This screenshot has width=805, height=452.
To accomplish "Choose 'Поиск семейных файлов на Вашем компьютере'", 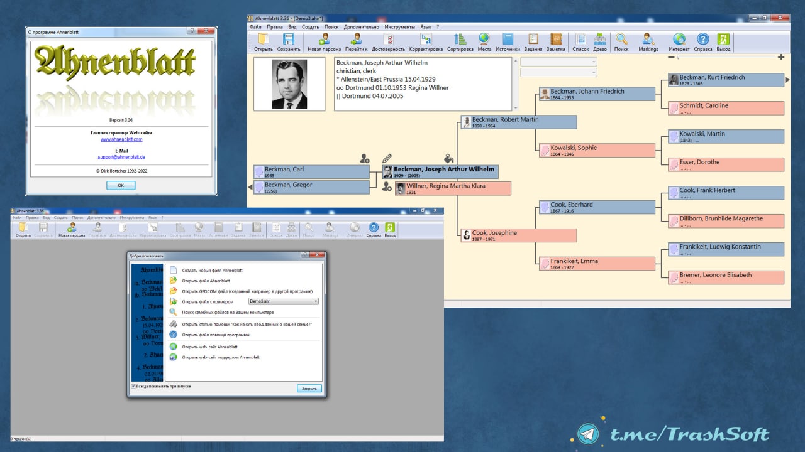I will pyautogui.click(x=228, y=312).
